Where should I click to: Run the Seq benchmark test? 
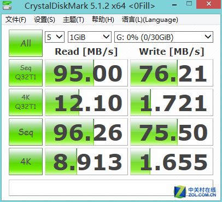(x=26, y=132)
